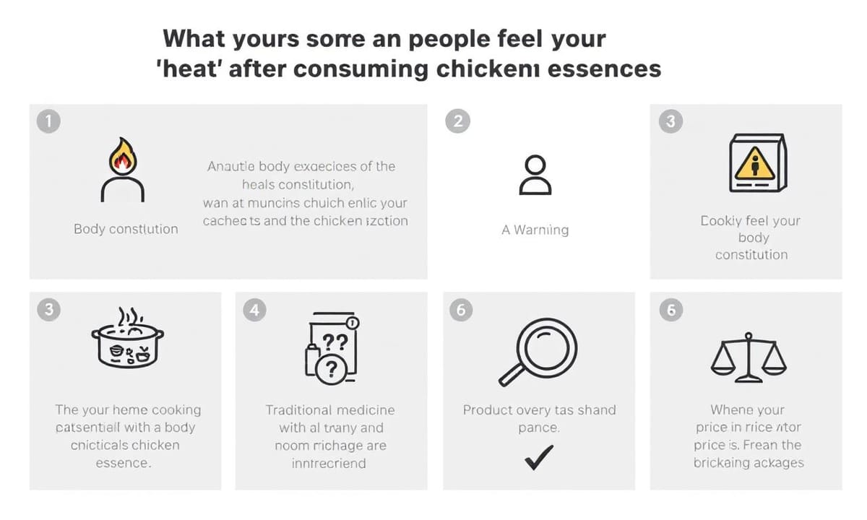The width and height of the screenshot is (867, 520).
Task: Click number badge 1 in first card
Action: point(48,121)
